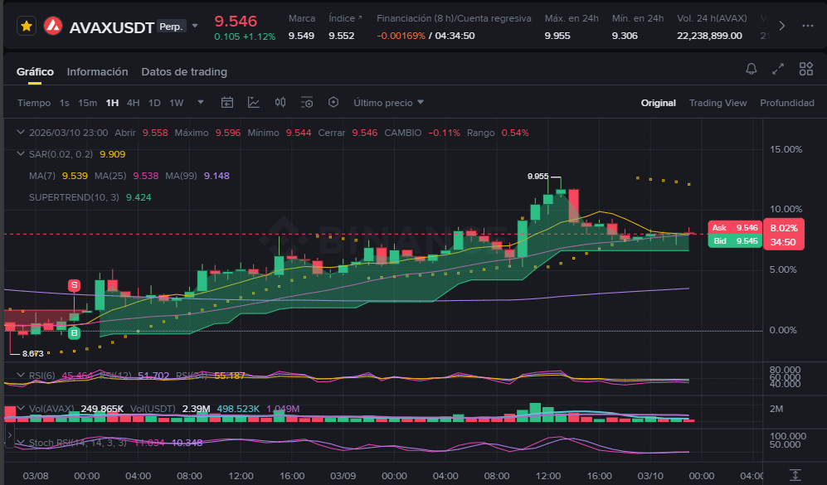Switch to the Profundidad depth chart

tap(787, 103)
